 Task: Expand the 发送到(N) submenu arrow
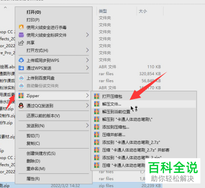[x=87, y=126]
